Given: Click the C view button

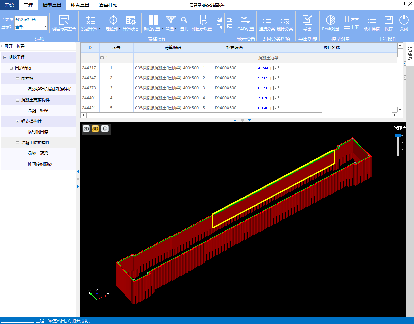Looking at the screenshot, I should tap(105, 129).
